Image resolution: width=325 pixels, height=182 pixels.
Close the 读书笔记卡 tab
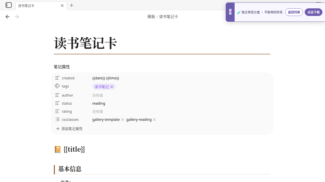click(x=62, y=6)
